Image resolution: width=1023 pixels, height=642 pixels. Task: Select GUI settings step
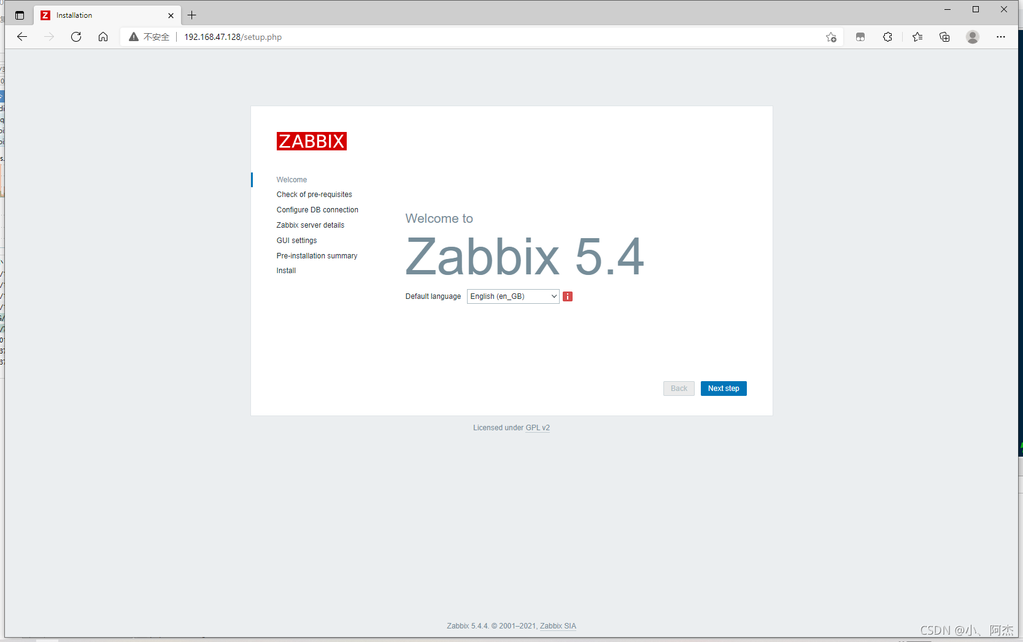coord(296,241)
